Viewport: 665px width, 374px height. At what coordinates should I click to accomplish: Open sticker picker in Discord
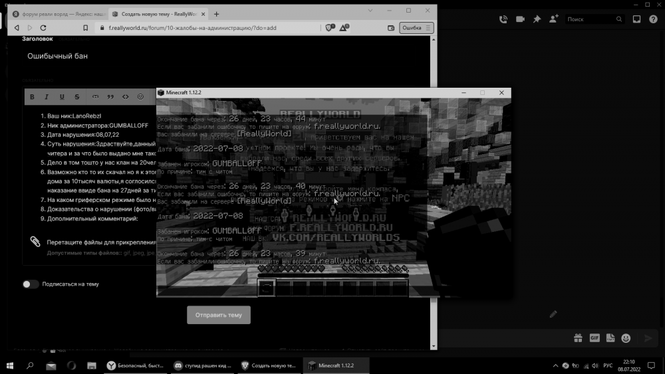pos(610,338)
